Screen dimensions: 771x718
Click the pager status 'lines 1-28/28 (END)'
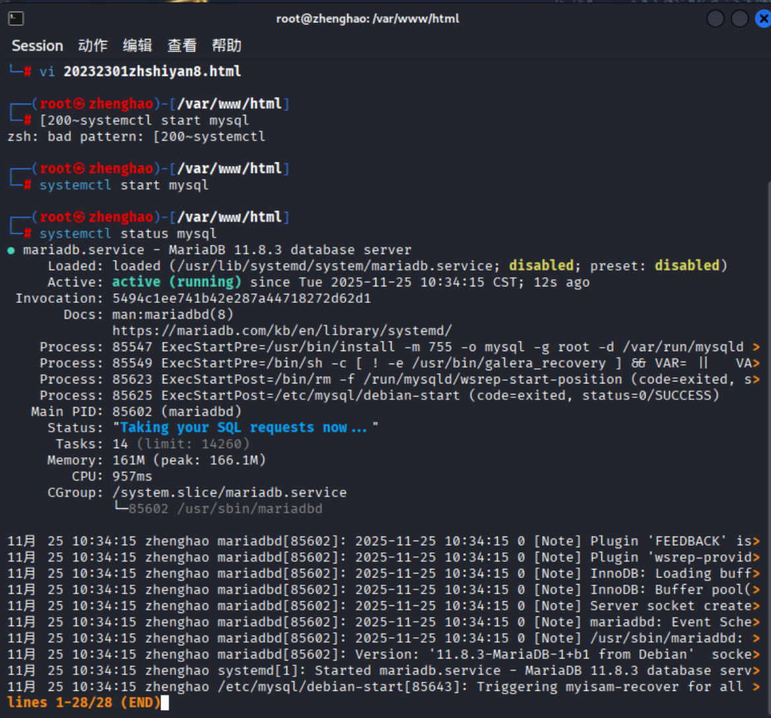point(84,703)
